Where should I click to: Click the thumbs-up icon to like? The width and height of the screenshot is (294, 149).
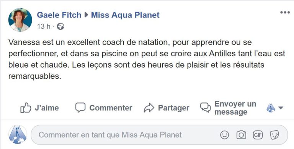[26, 108]
